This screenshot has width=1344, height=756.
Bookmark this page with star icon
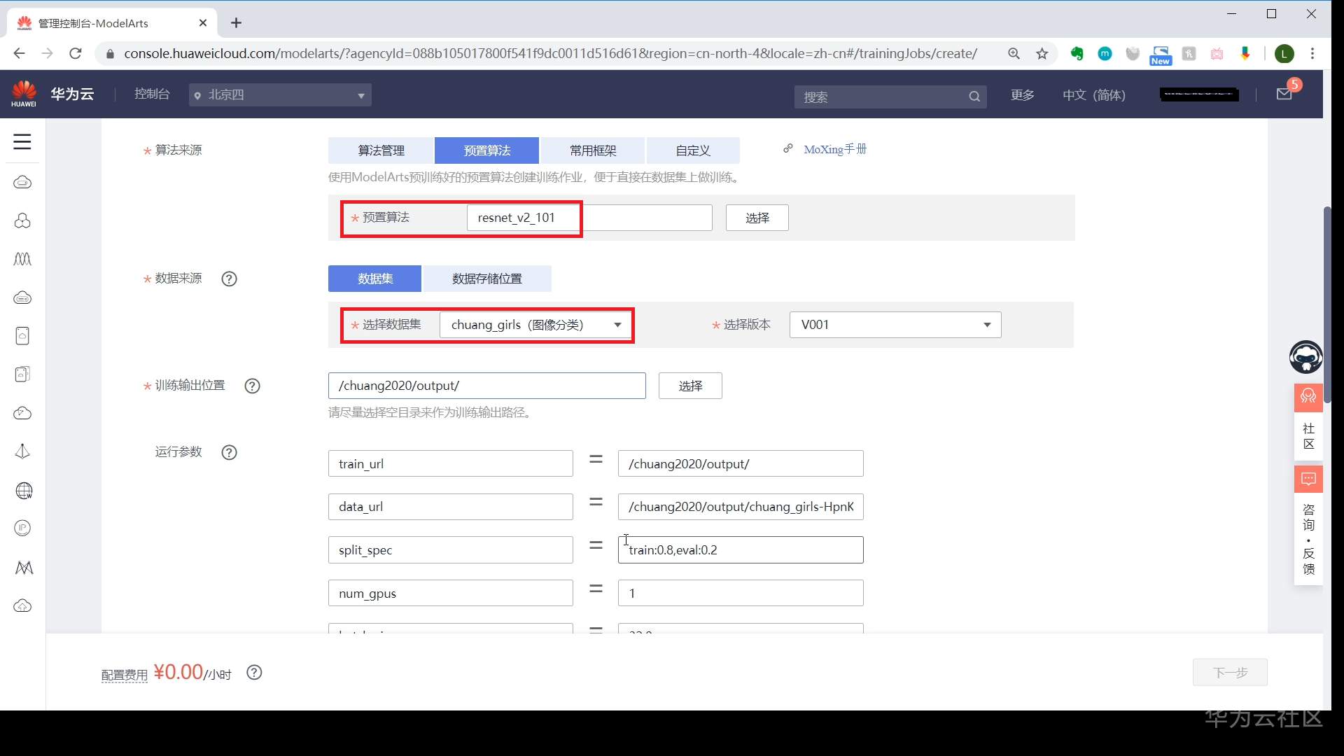pyautogui.click(x=1042, y=54)
